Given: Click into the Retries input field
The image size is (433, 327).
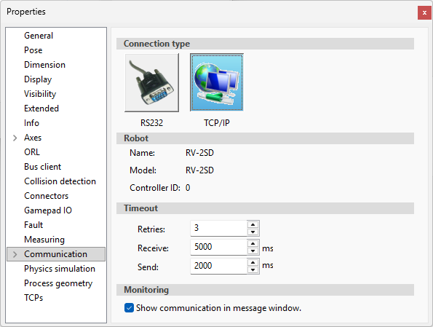Looking at the screenshot, I should pyautogui.click(x=219, y=228).
